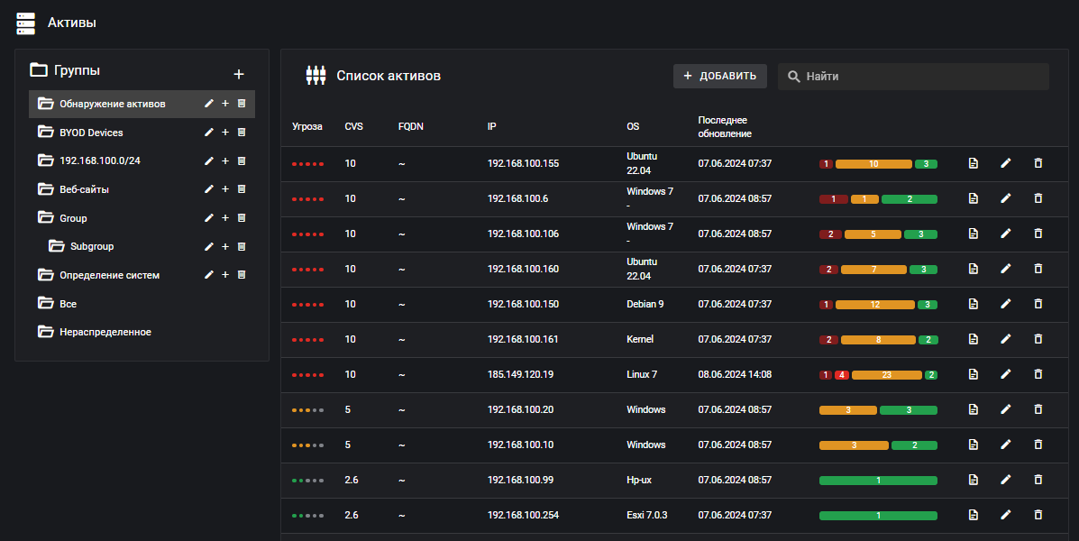1079x541 pixels.
Task: Select the Group folder in tree
Action: tap(73, 218)
